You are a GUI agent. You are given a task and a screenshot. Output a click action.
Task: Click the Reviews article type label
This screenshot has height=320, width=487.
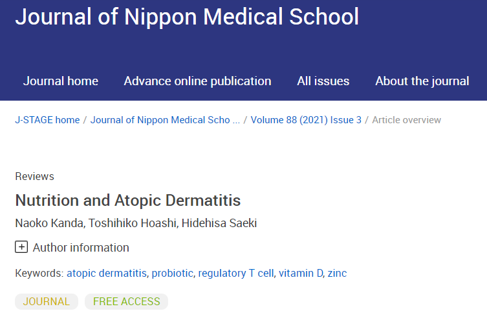[x=34, y=176]
